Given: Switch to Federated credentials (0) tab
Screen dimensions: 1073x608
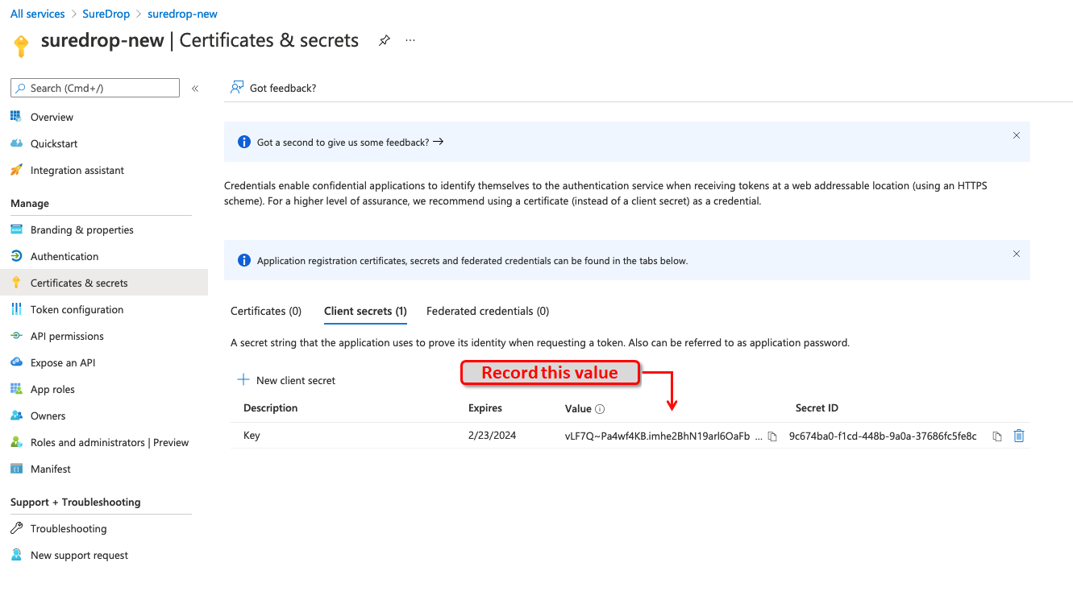Looking at the screenshot, I should (x=488, y=311).
